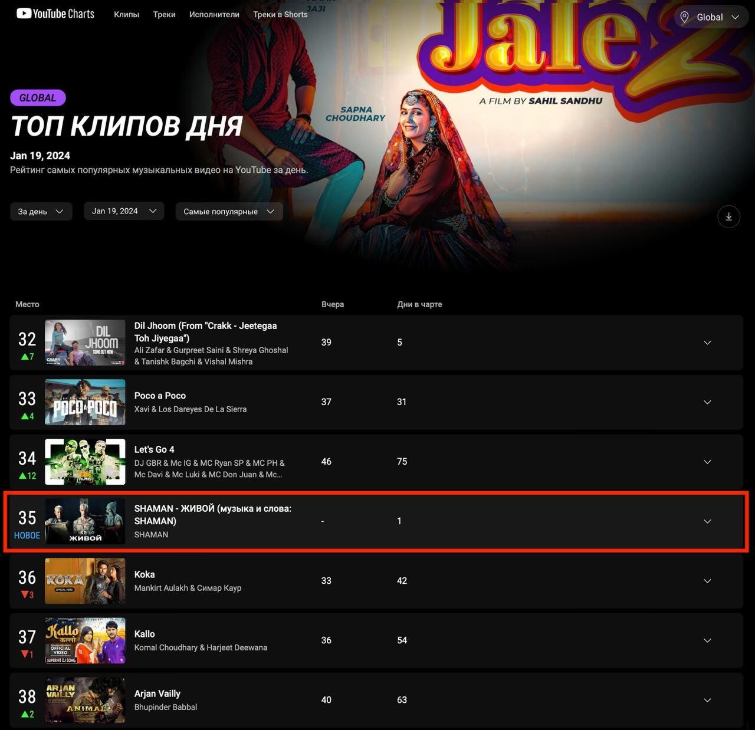Viewport: 755px width, 730px height.
Task: Open the Global location selector
Action: [x=711, y=17]
